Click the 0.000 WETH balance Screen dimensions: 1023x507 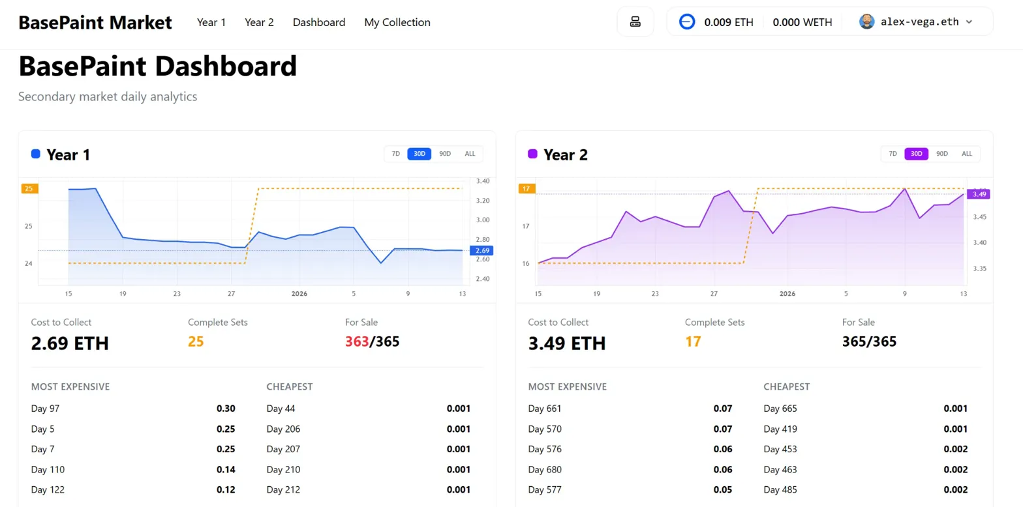(x=802, y=22)
